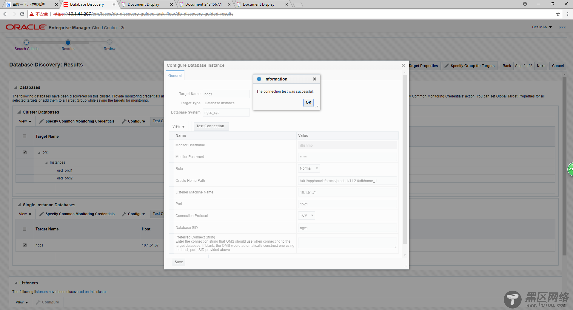The width and height of the screenshot is (573, 310).
Task: Collapse the Listeners section
Action: click(x=16, y=283)
